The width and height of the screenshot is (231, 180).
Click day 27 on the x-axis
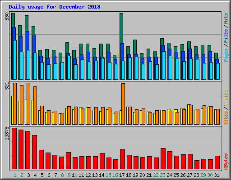(x=189, y=175)
